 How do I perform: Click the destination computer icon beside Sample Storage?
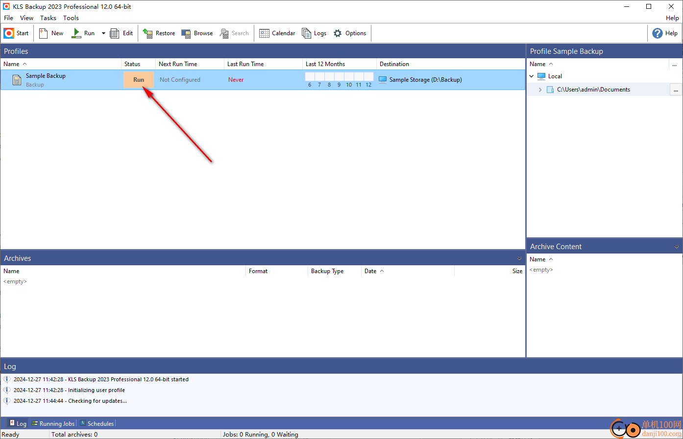(383, 79)
